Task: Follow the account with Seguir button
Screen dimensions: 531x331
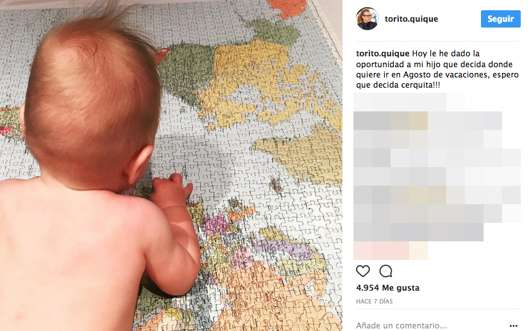Action: tap(500, 19)
